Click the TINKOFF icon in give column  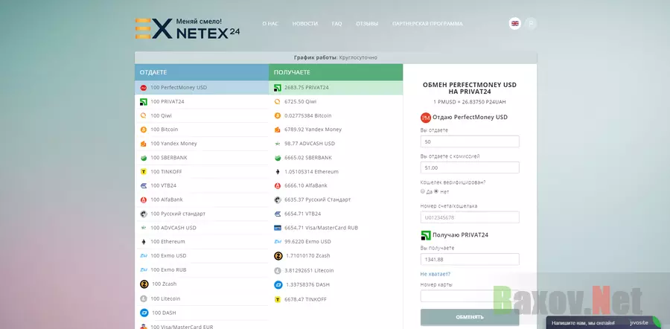[144, 172]
